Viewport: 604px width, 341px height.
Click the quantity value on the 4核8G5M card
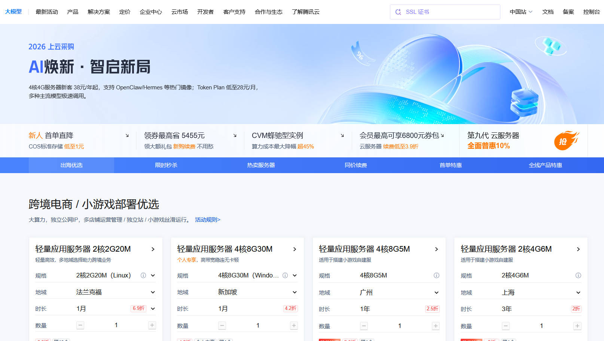[400, 326]
